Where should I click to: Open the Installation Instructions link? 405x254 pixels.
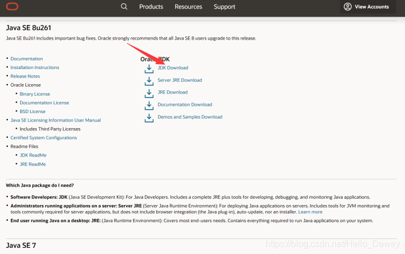coord(34,67)
